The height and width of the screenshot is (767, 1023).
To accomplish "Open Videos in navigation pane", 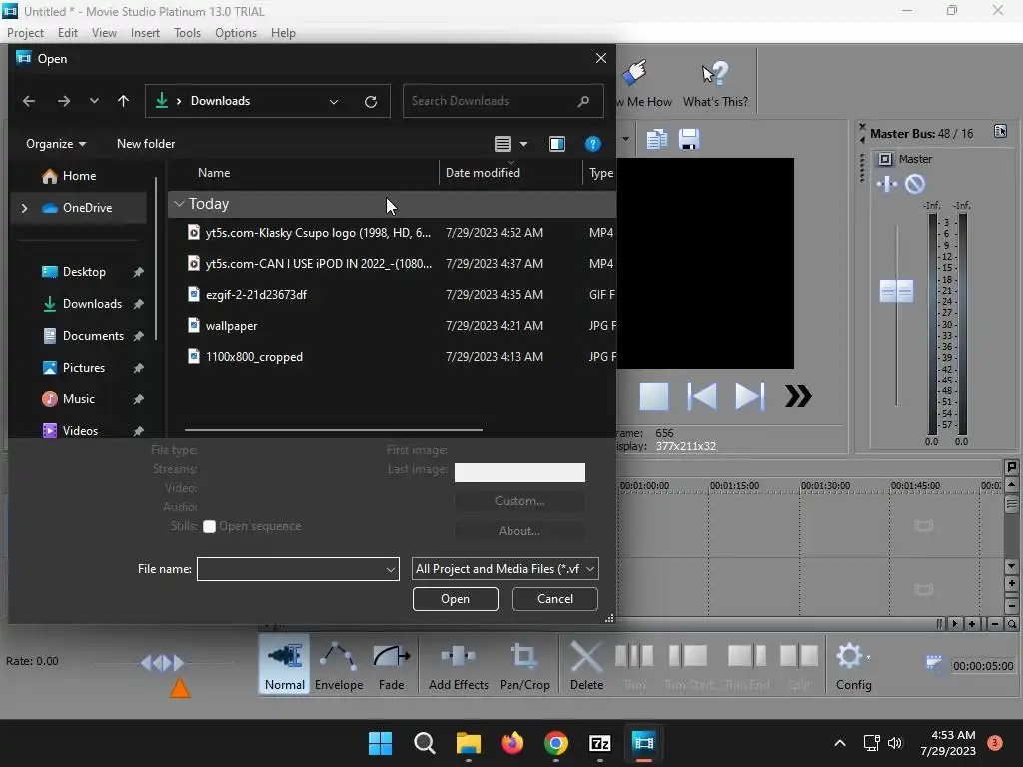I will click(80, 431).
